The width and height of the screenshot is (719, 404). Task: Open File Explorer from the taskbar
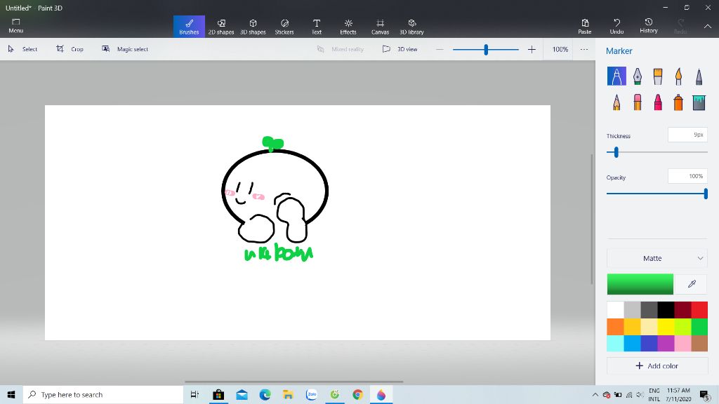(288, 394)
